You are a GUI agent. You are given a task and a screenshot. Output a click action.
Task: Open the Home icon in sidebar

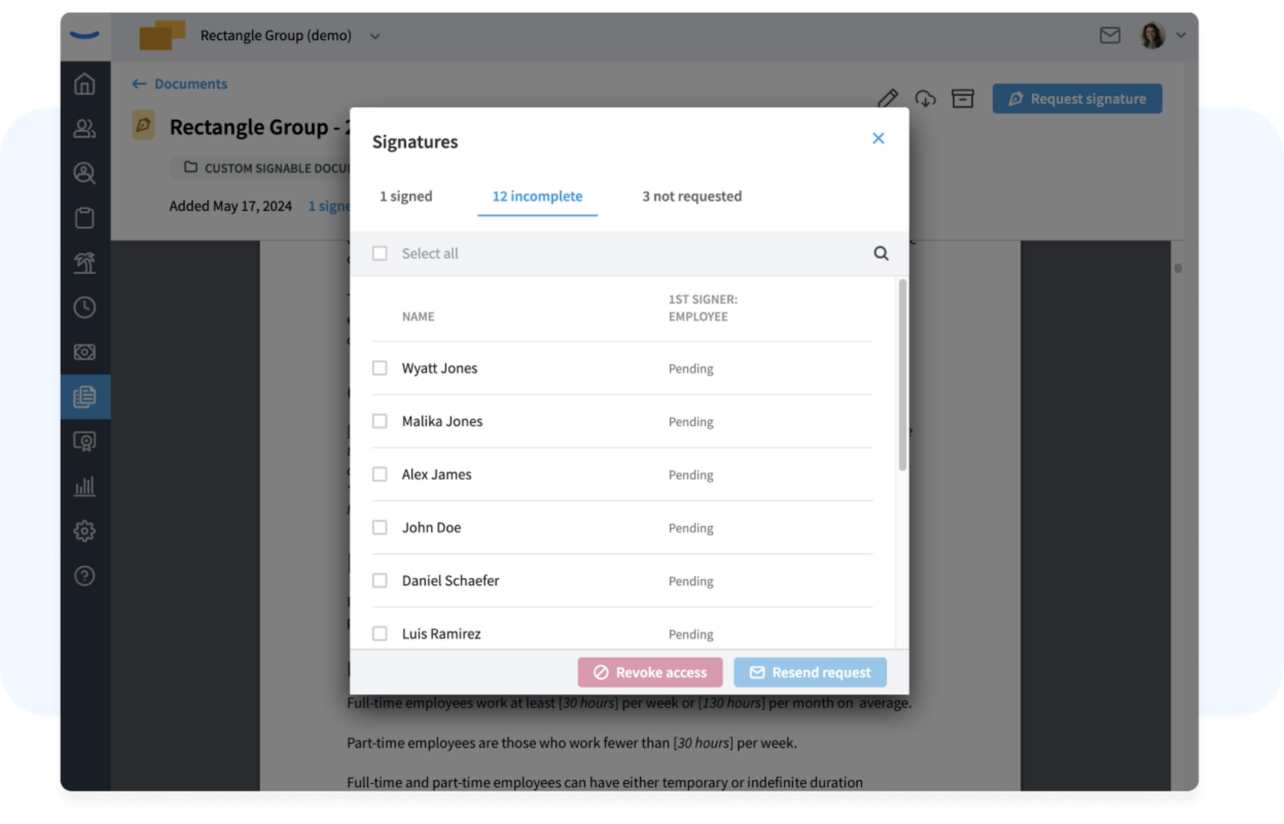click(x=85, y=84)
